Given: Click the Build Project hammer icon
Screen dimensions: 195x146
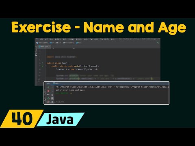Looking at the screenshot, I should [158, 43].
